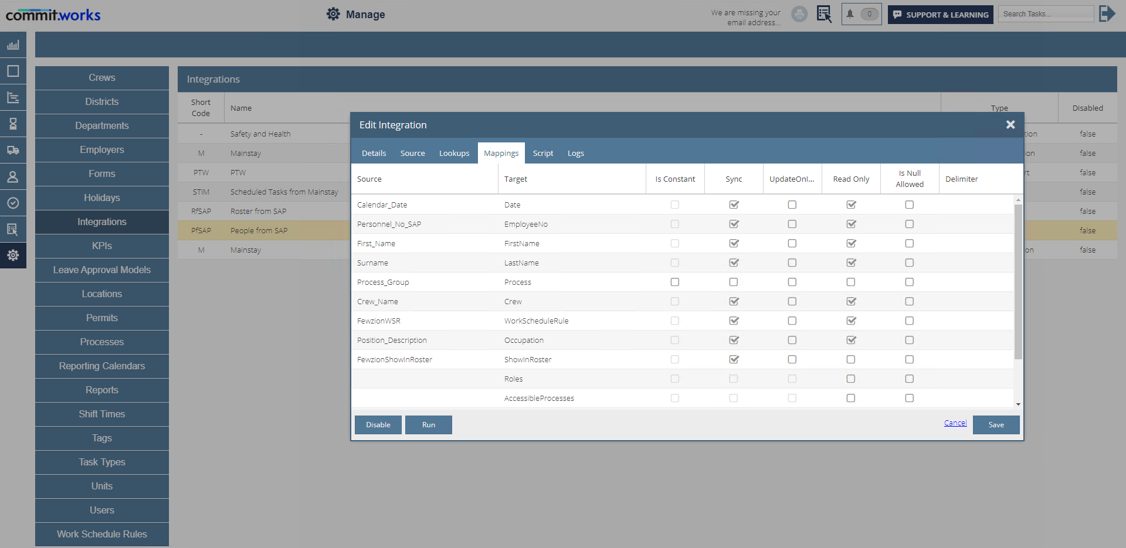Click the logout arrow icon

1107,13
